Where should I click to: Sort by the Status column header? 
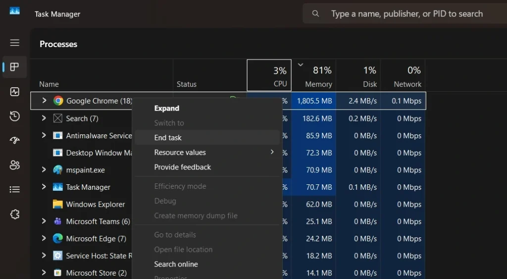coord(210,75)
